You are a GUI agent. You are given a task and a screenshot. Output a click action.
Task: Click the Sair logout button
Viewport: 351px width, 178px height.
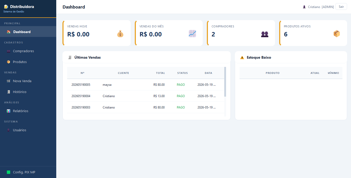point(341,7)
